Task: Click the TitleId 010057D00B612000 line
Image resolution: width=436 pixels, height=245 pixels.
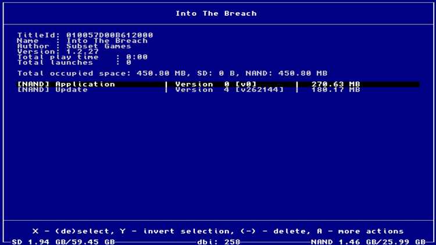Action: (x=85, y=35)
